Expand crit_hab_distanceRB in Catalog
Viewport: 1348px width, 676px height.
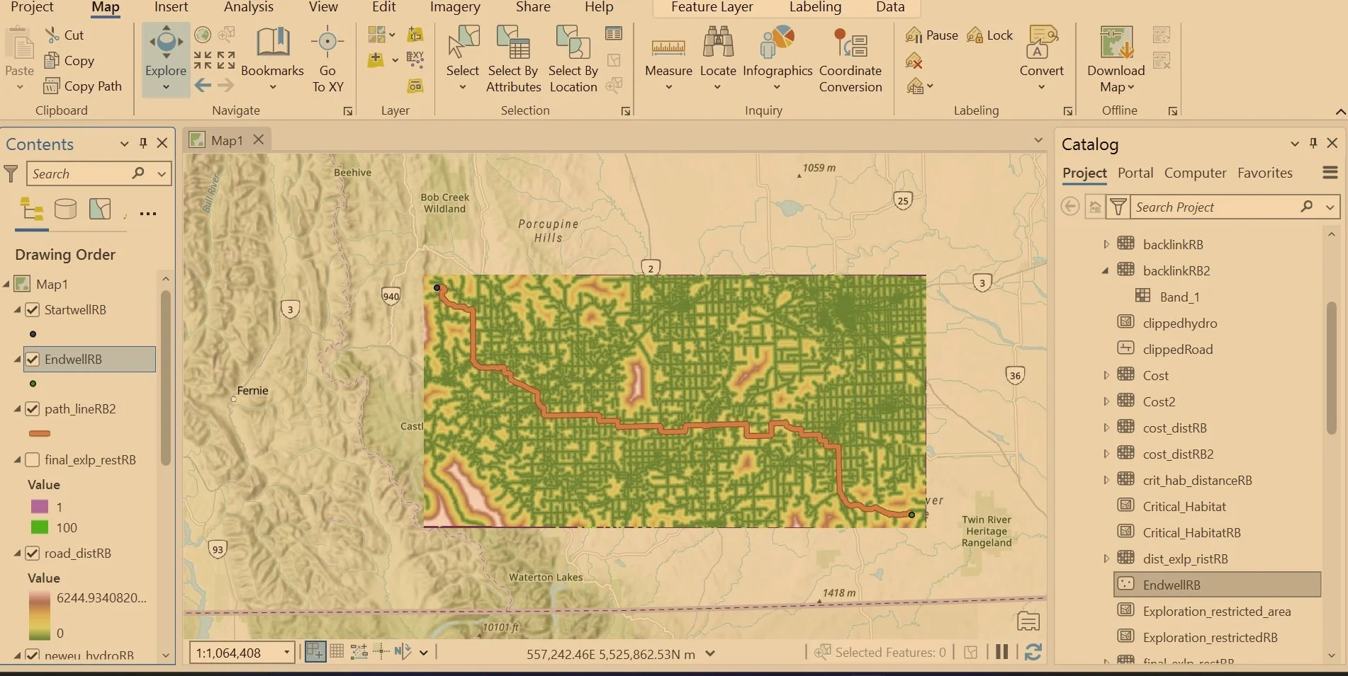(x=1106, y=480)
